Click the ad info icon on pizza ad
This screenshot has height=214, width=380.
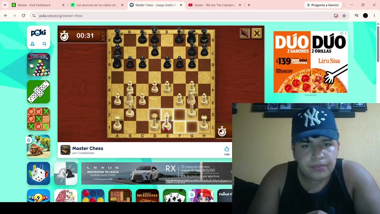(x=342, y=33)
